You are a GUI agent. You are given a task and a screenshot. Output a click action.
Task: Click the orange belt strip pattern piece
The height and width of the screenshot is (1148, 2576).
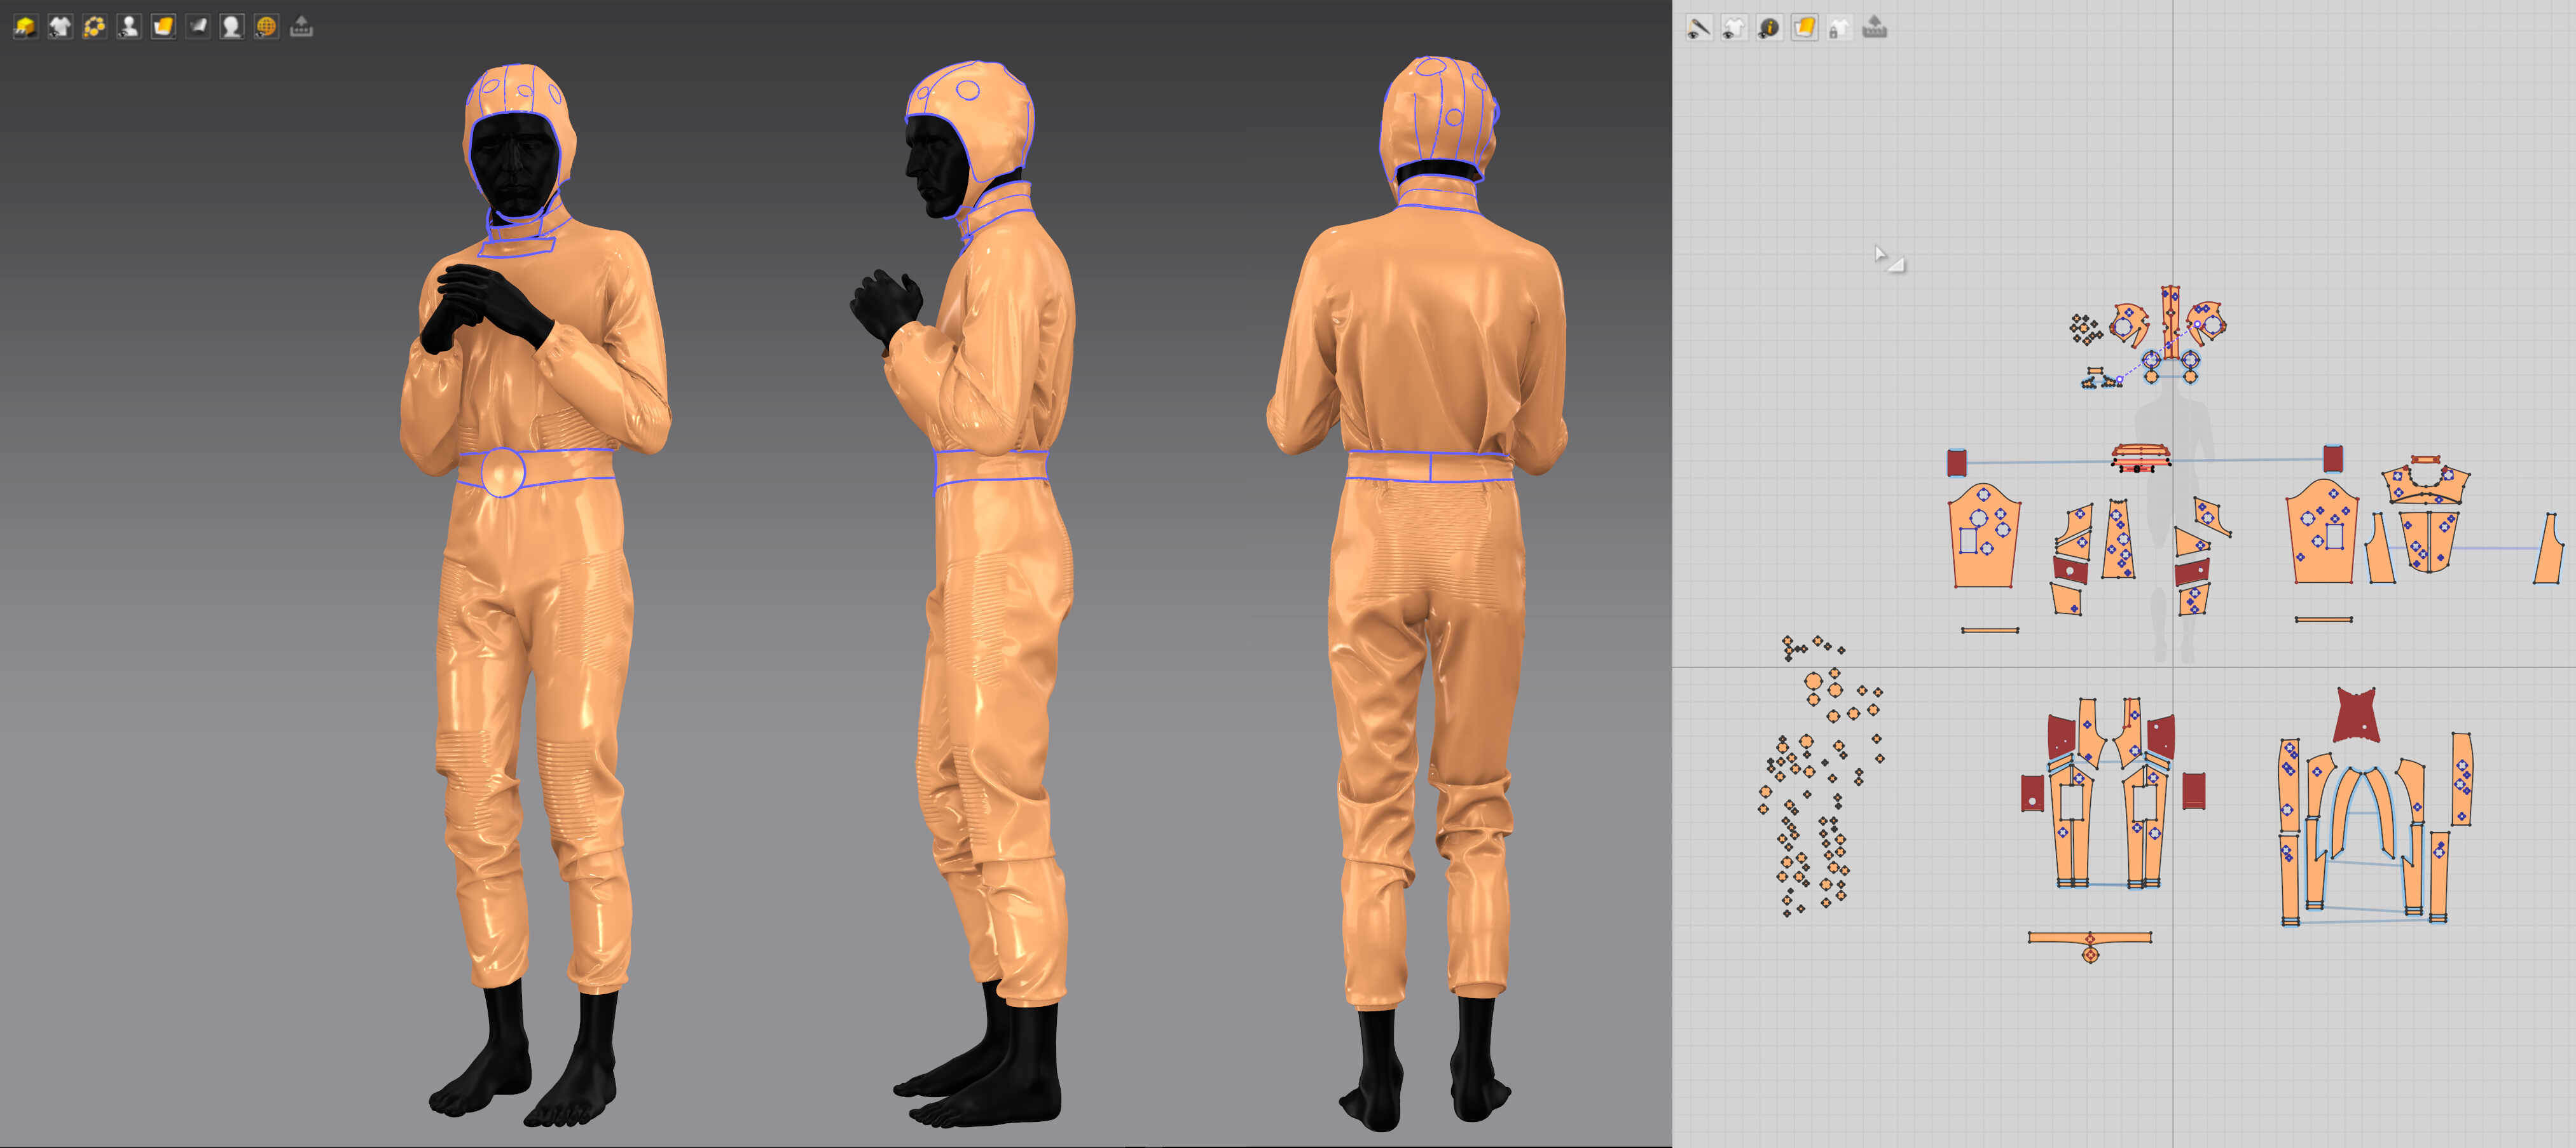(2060, 937)
